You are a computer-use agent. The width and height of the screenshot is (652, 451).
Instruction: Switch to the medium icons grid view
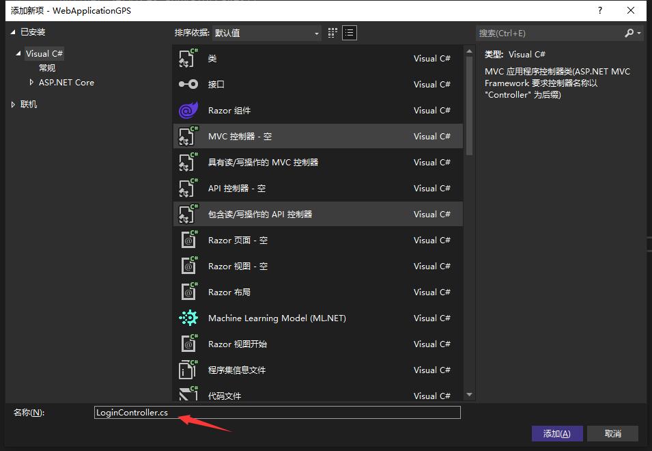point(333,33)
